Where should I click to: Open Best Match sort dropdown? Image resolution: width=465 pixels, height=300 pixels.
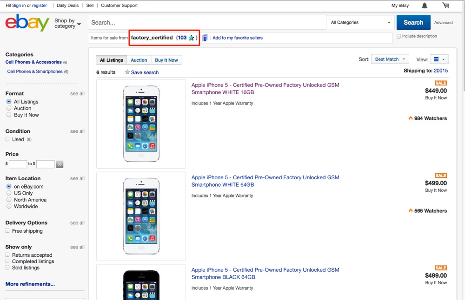390,59
